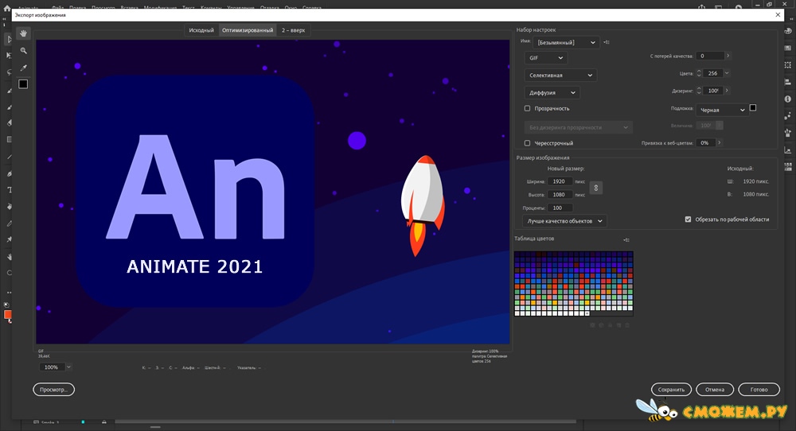Viewport: 796px width, 431px height.
Task: Select the Zoom magnifier tool
Action: click(x=23, y=51)
